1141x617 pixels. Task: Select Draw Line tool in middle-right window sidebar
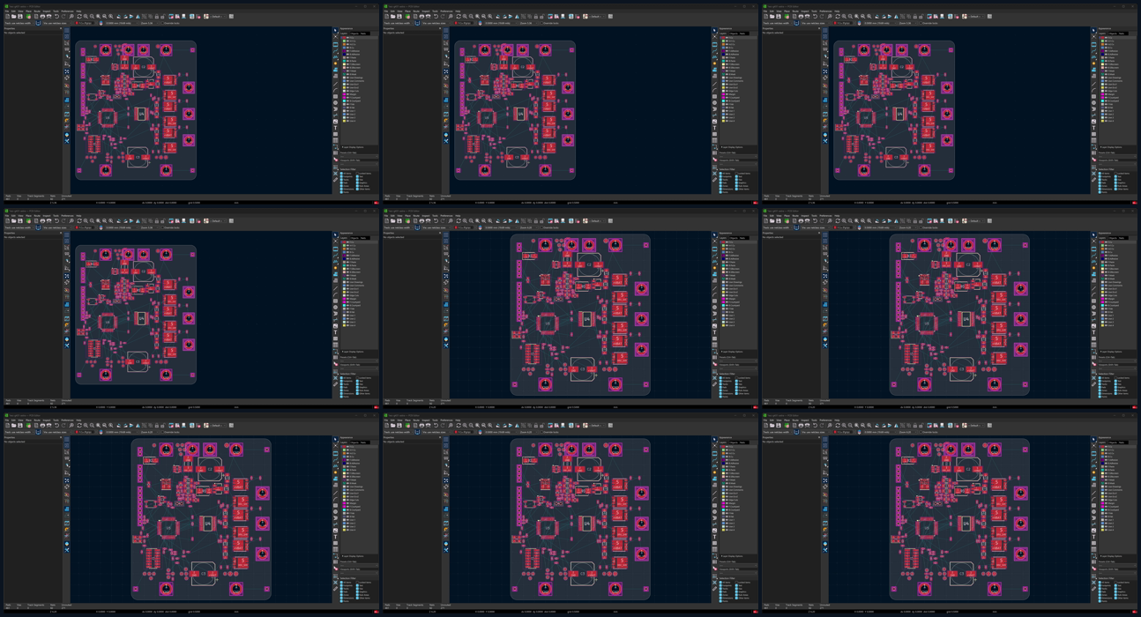(1093, 287)
